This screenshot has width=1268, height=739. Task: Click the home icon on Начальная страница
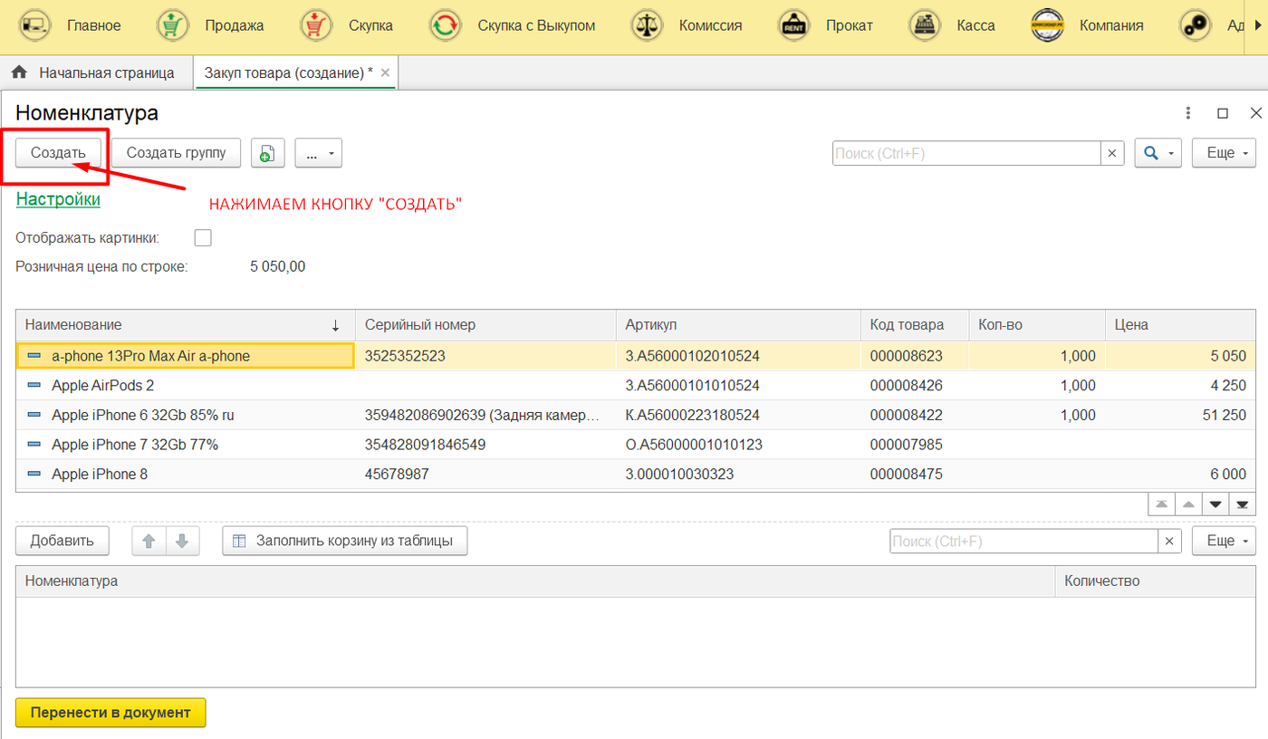[19, 72]
